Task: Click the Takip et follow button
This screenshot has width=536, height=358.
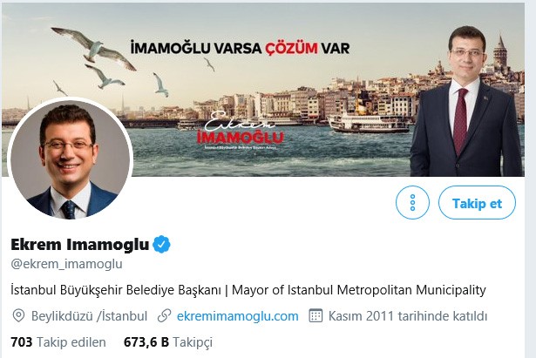Action: (x=477, y=203)
